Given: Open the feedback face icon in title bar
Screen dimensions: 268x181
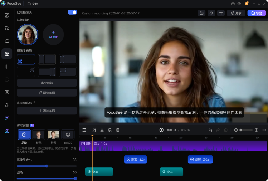Looking at the screenshot, I should click(x=233, y=4).
